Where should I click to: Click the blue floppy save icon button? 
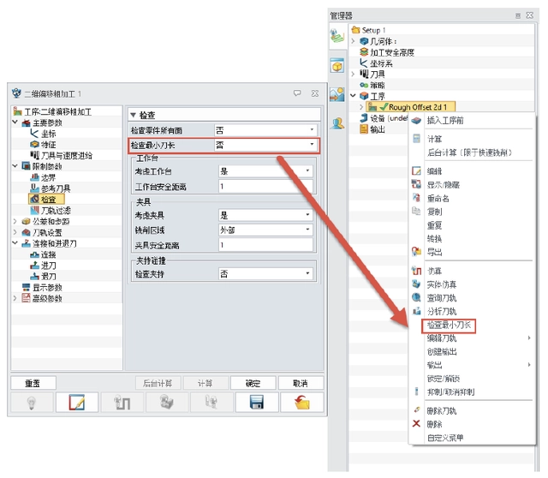[x=257, y=402]
